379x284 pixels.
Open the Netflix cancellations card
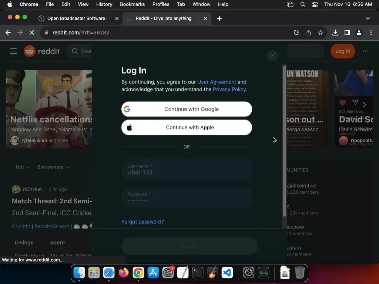tap(49, 109)
